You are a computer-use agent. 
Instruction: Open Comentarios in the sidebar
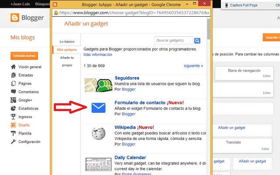tap(28, 92)
